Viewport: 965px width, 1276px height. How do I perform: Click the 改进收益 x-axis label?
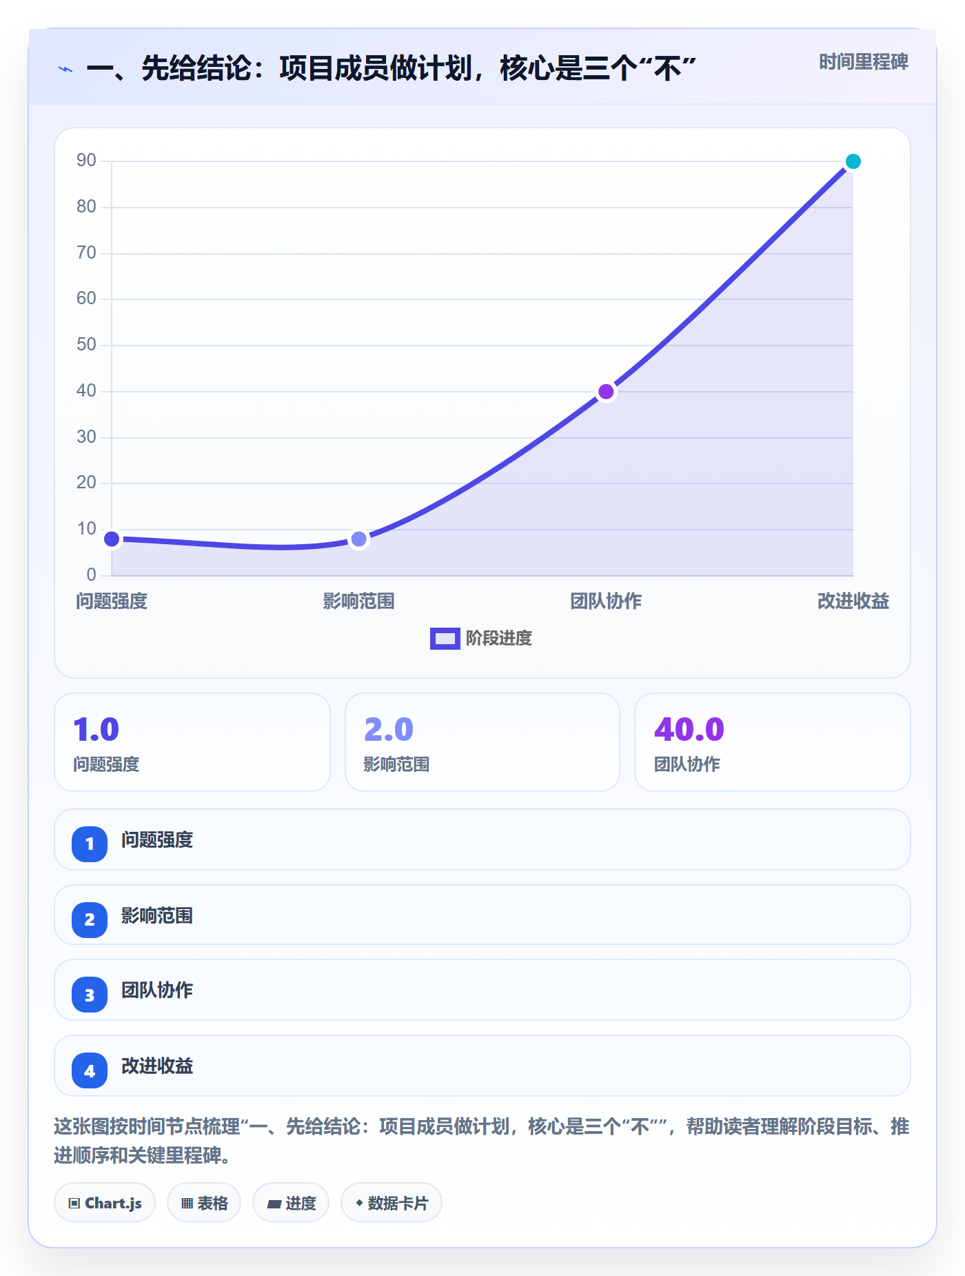[x=853, y=601]
